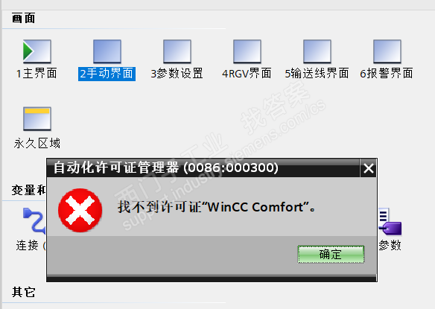Click the 6报警界面 label text

(x=387, y=74)
